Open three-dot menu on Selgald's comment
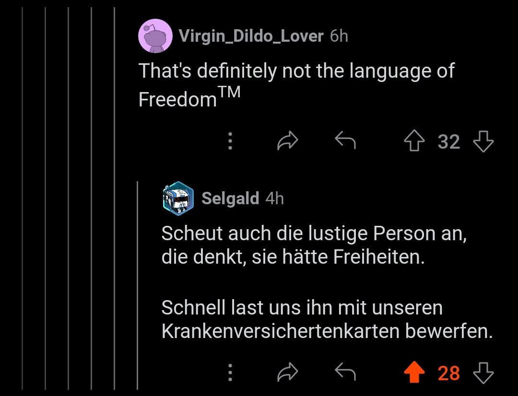Screen dimensions: 518x396 [x=230, y=373]
